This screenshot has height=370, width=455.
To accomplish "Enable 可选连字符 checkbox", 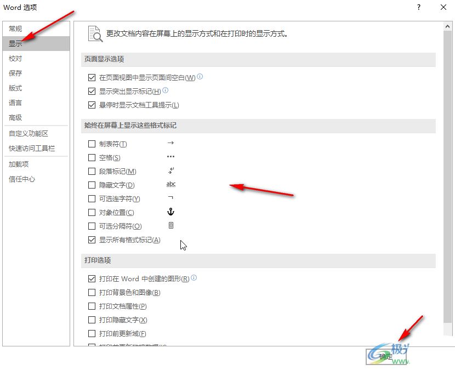I will (92, 199).
